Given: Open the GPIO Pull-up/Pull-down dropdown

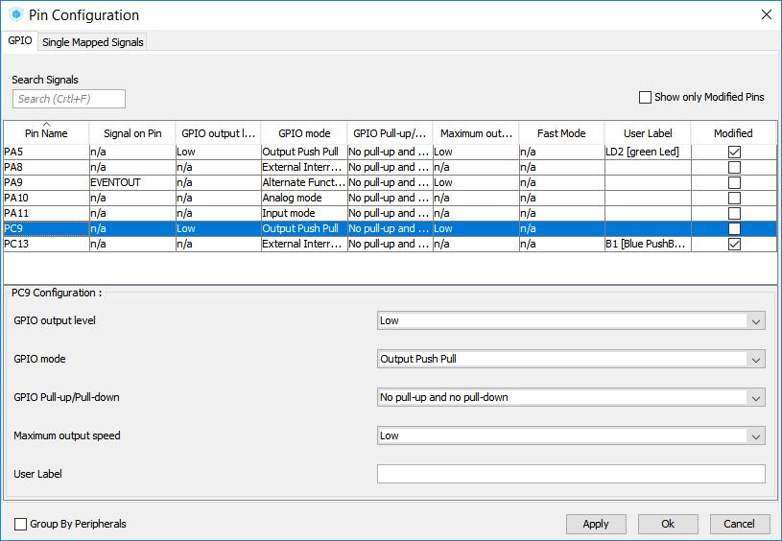Looking at the screenshot, I should click(755, 398).
